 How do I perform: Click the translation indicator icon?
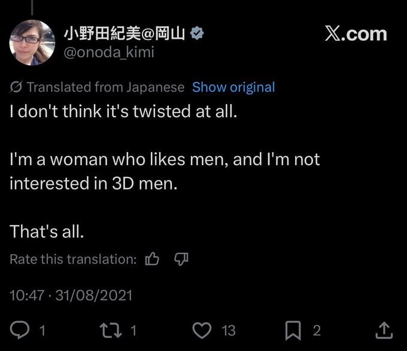click(17, 87)
